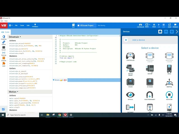This screenshot has width=179, height=134.
Task: Select the Optical sensor device
Action: 130,96
